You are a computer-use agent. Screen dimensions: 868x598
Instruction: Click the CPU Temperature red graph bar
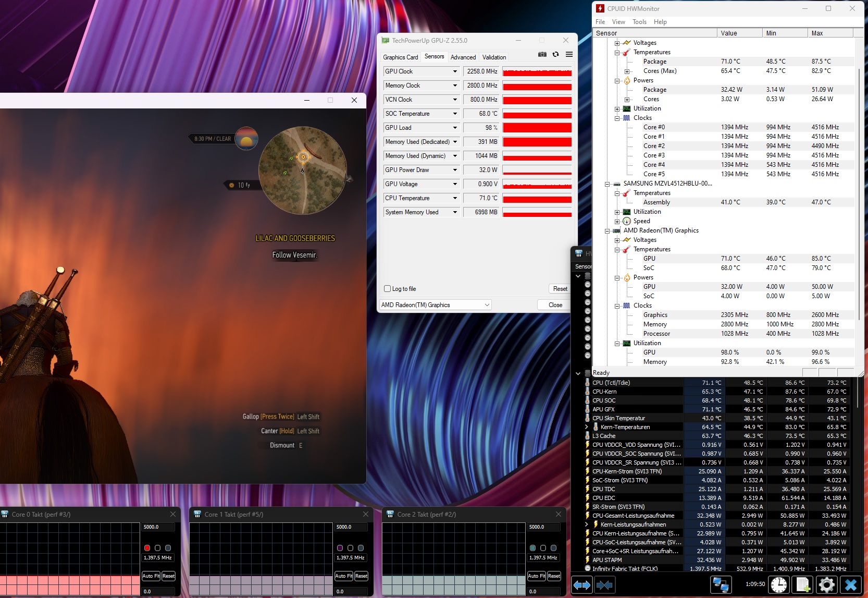click(537, 198)
